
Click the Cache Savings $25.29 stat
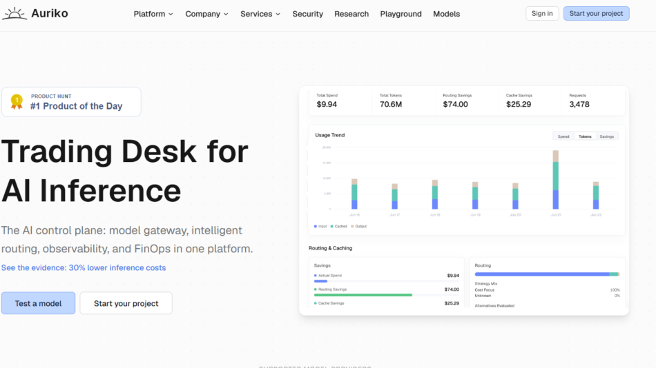[519, 101]
